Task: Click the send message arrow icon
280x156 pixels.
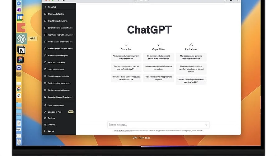Action: tap(206, 125)
